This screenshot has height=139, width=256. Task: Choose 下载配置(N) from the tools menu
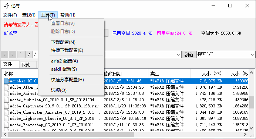(x=63, y=42)
